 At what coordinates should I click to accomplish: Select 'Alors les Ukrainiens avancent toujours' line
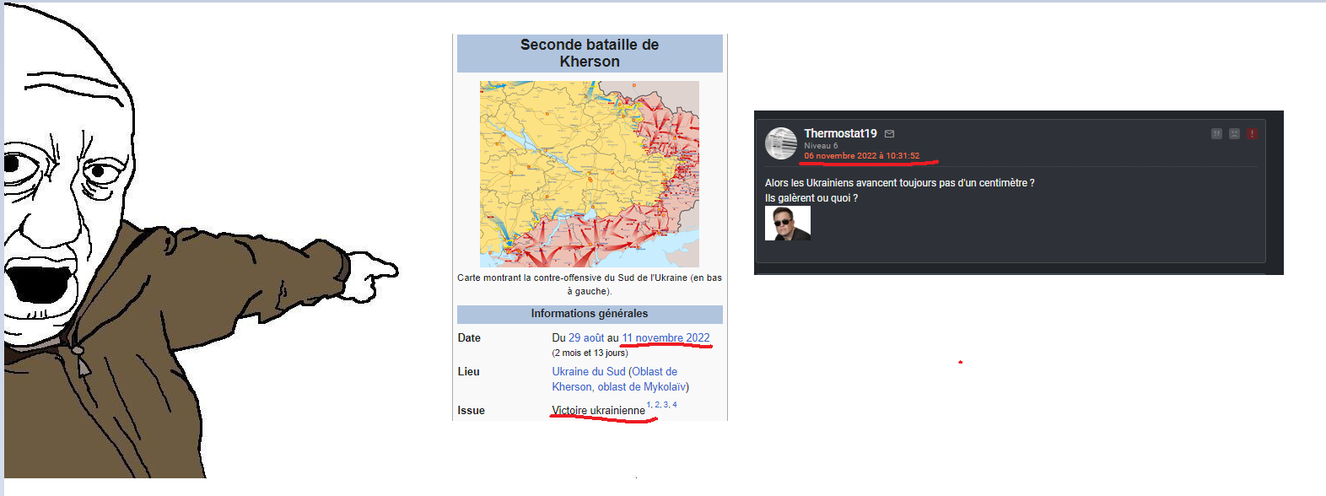tap(900, 183)
